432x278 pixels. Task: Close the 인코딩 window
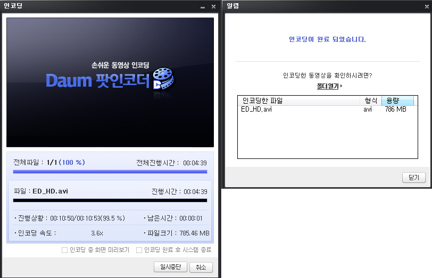click(x=213, y=6)
